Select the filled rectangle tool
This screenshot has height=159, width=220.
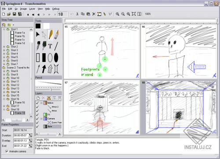[44, 58]
